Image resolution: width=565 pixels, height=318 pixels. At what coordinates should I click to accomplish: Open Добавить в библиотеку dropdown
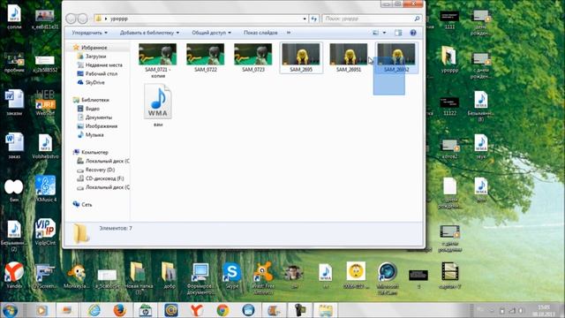point(149,33)
